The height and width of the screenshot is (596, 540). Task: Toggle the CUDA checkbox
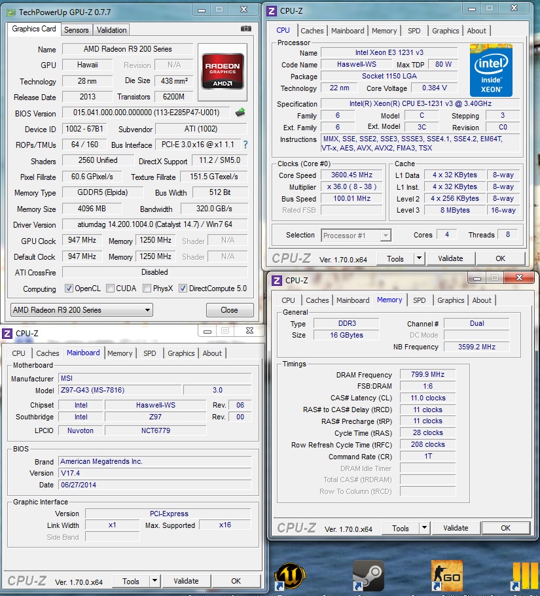coord(110,289)
